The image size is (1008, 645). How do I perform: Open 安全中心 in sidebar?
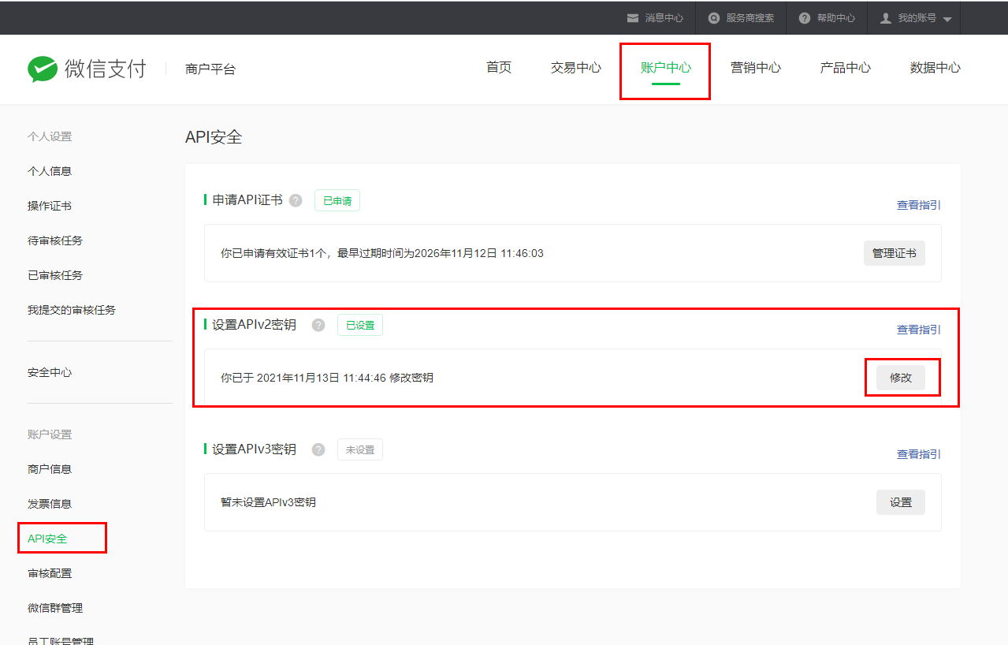(50, 372)
